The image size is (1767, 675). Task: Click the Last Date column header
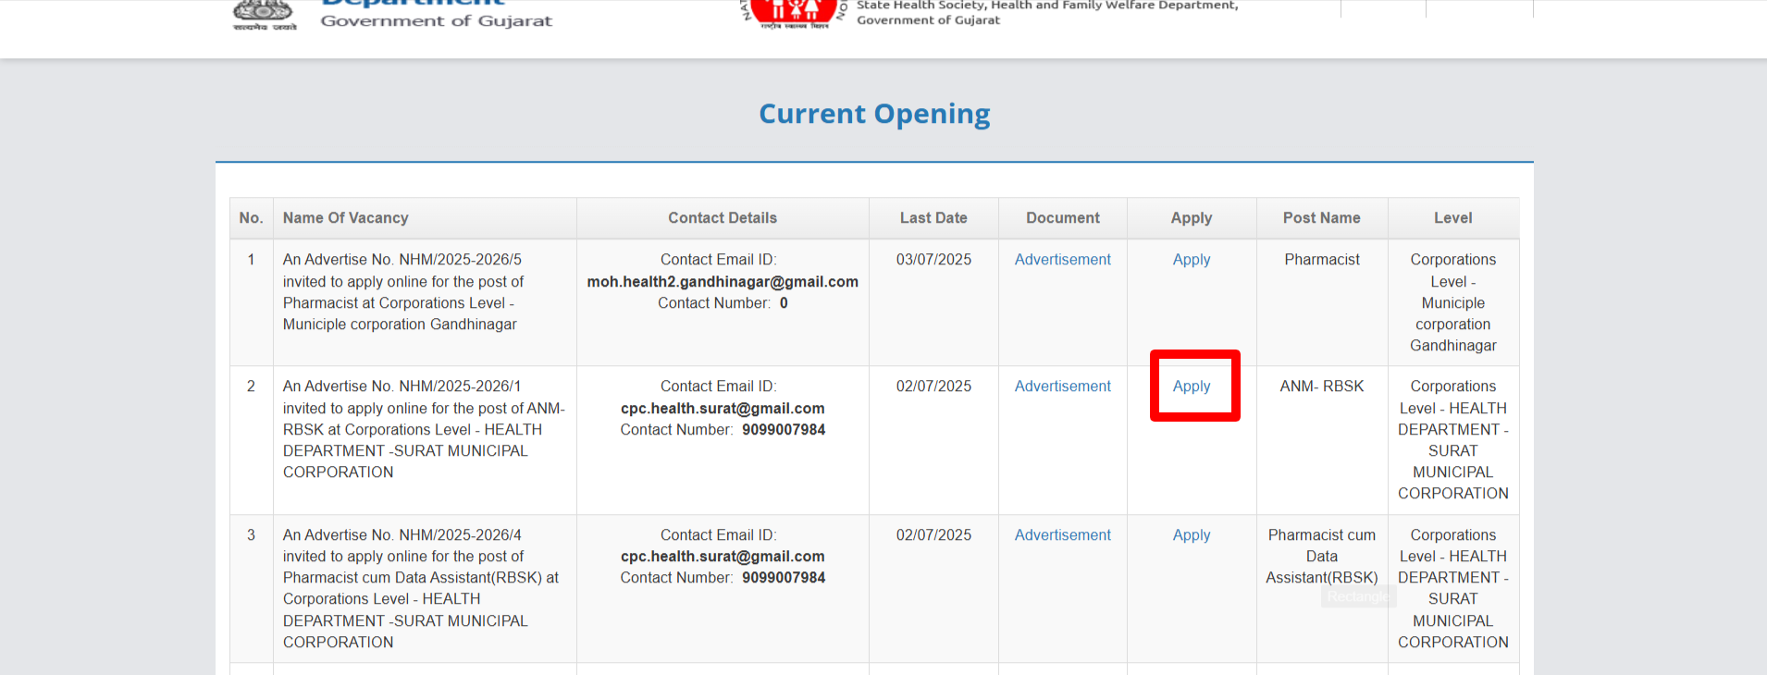pyautogui.click(x=933, y=218)
